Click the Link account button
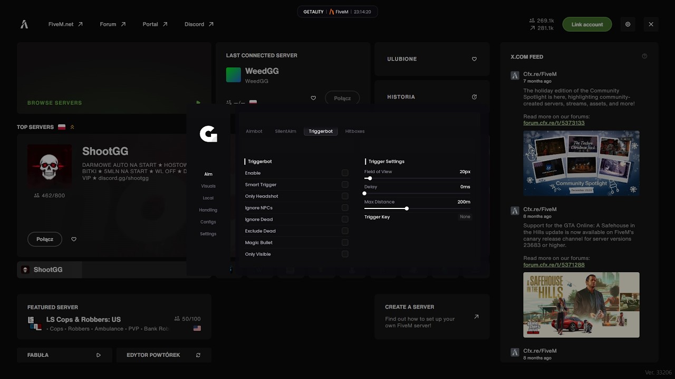 (x=587, y=24)
